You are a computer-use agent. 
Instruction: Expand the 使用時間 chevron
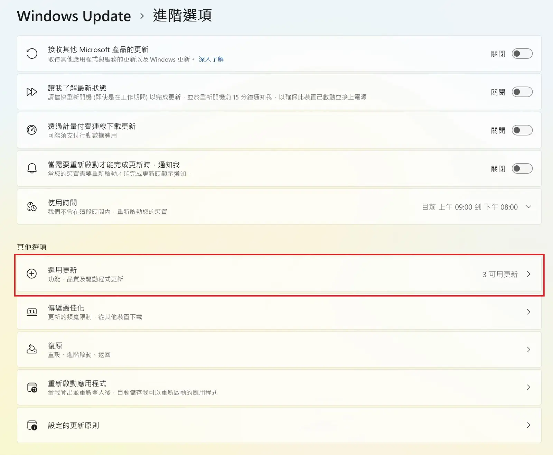pyautogui.click(x=528, y=207)
